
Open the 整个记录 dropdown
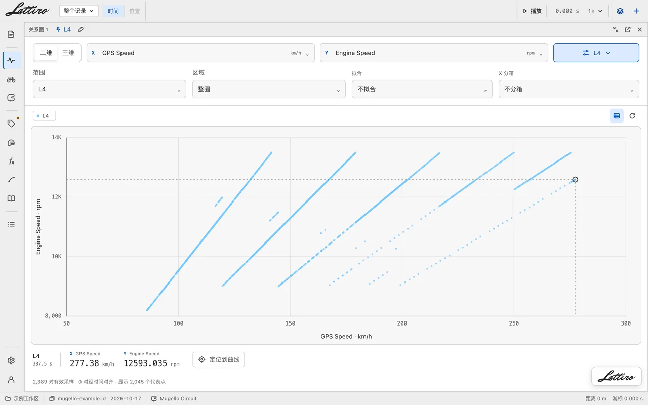coord(79,11)
